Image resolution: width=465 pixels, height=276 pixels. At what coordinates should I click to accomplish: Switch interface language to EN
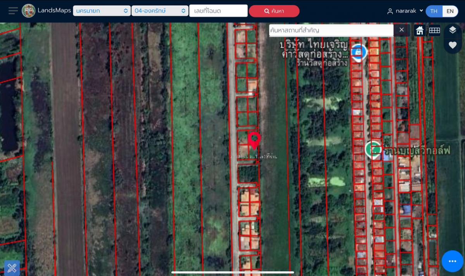(450, 11)
